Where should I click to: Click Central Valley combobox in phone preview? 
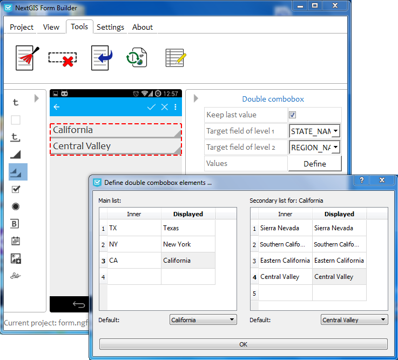tap(116, 146)
